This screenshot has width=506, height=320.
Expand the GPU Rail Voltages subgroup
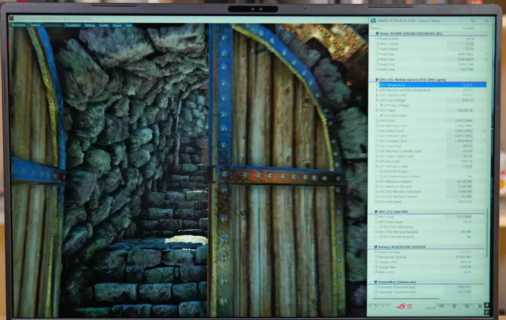pyautogui.click(x=377, y=106)
